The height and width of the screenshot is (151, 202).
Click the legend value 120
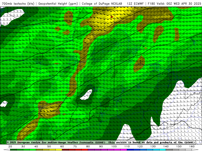140,146
